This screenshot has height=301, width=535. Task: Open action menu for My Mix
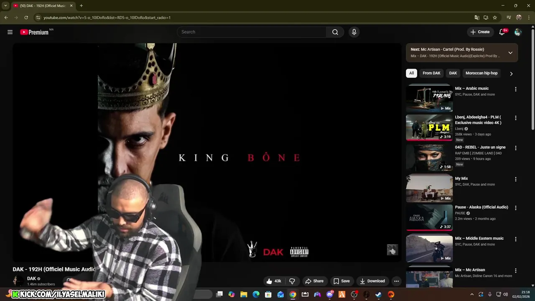tap(515, 179)
